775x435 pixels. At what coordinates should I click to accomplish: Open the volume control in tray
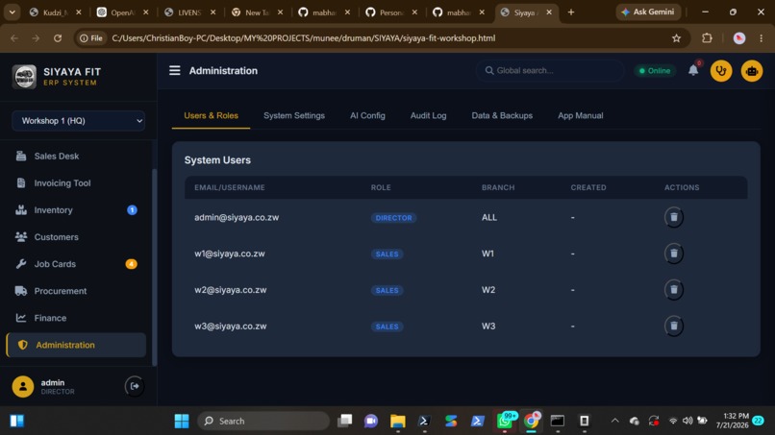[687, 422]
